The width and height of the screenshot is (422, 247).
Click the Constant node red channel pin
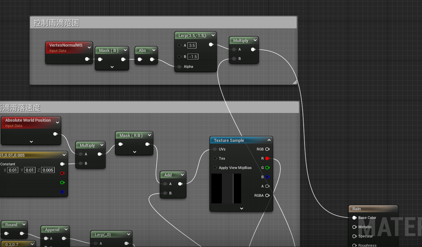(62, 173)
